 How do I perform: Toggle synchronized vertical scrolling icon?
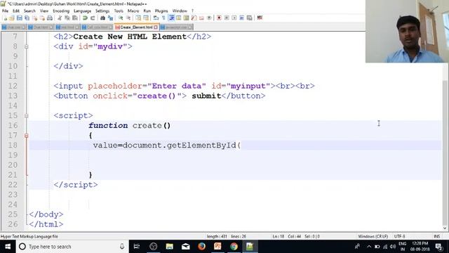coord(138,18)
